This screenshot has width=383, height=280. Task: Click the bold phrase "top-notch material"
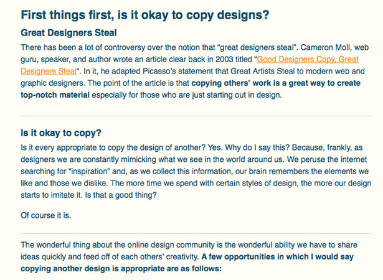point(55,95)
